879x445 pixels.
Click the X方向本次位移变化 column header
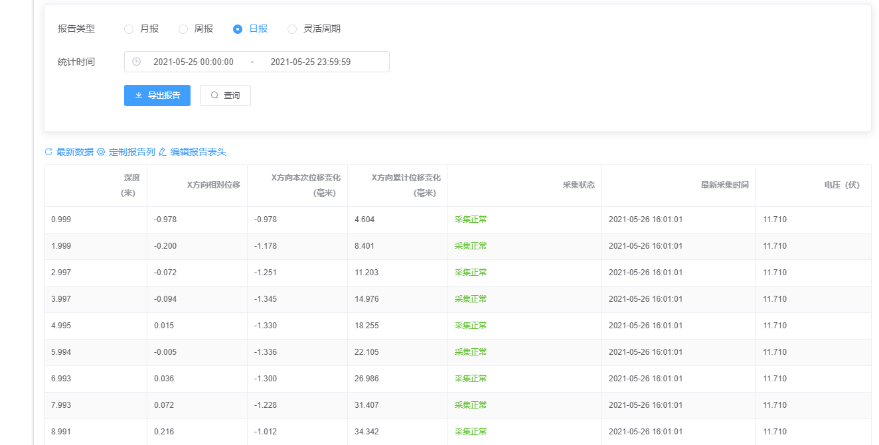tap(297, 186)
